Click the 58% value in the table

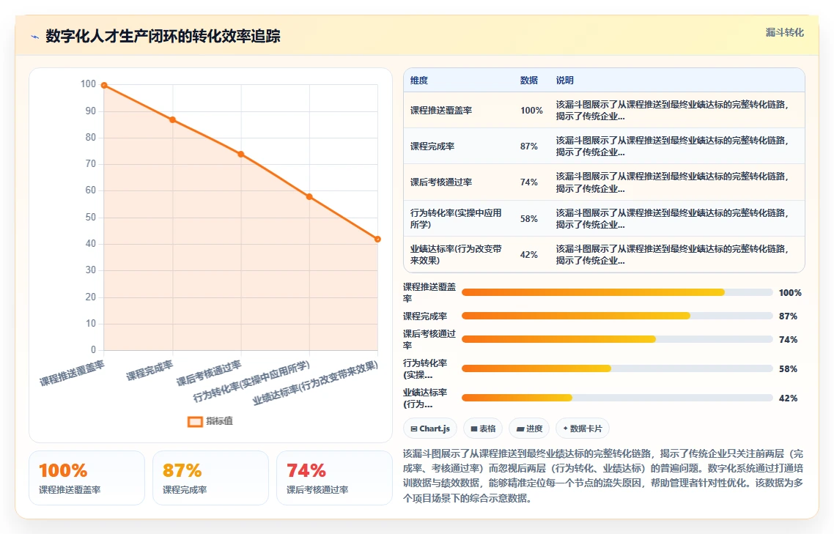[x=528, y=218]
